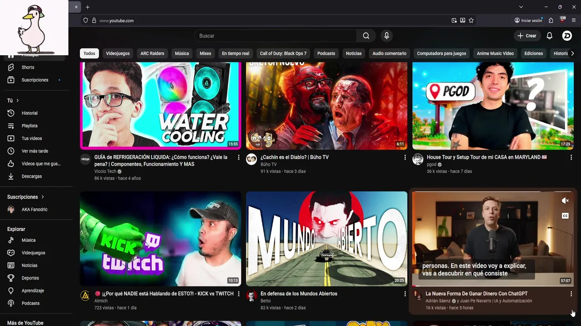
Task: Unmute the ChatGPT video preview
Action: tap(565, 201)
